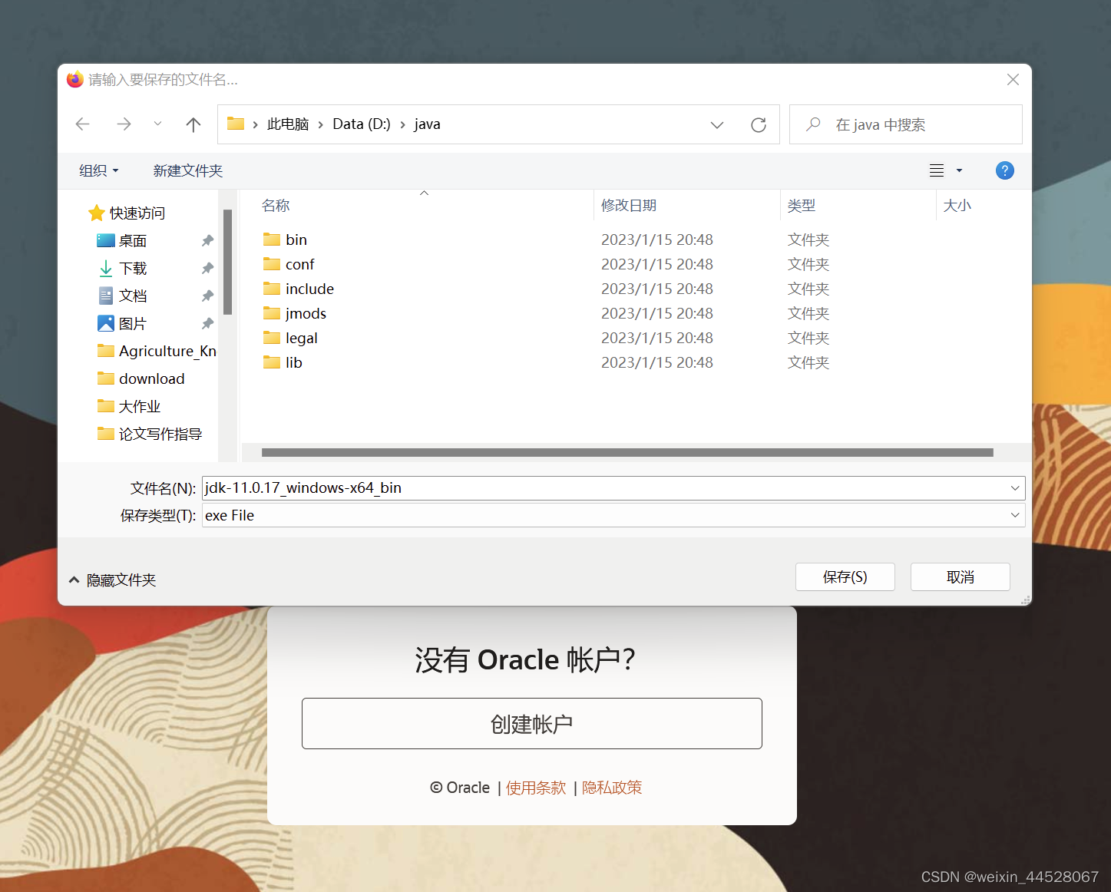This screenshot has height=892, width=1111.
Task: Click the folder icon in the address bar
Action: (236, 124)
